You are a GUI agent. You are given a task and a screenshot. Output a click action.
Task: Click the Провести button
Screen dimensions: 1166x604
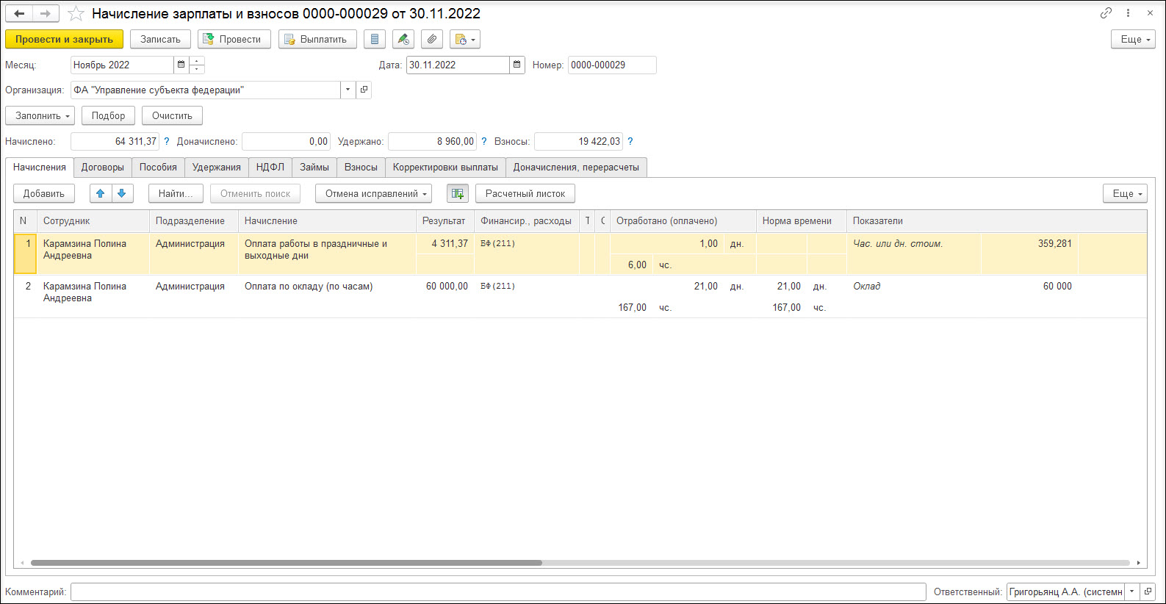pyautogui.click(x=234, y=39)
